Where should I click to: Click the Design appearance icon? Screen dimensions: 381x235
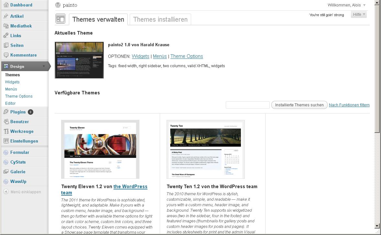6,66
